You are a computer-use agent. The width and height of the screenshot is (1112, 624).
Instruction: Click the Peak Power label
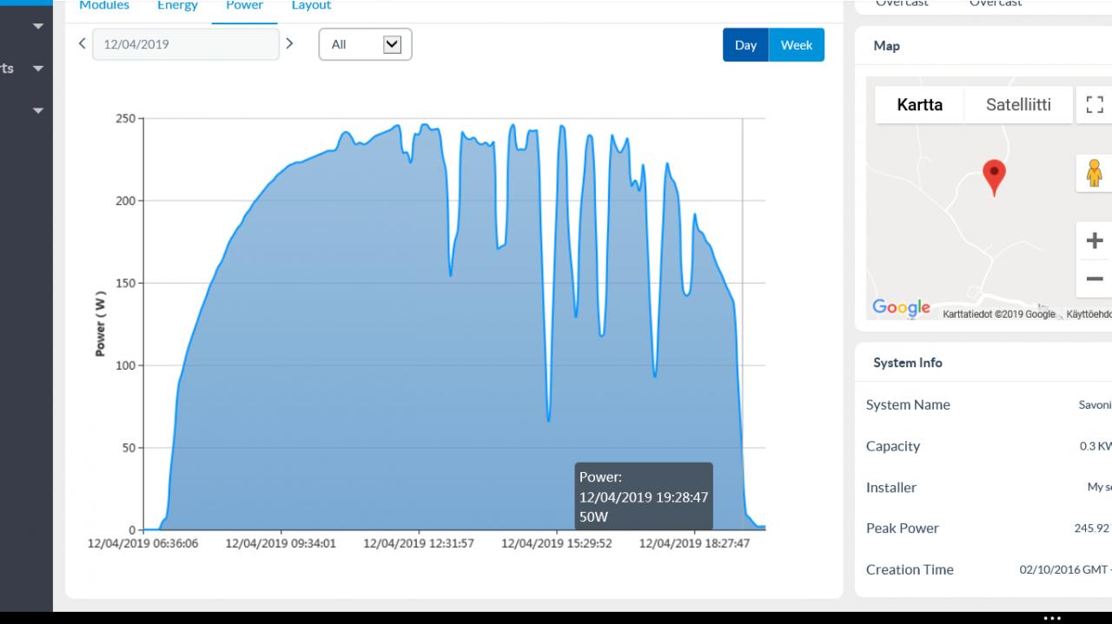[903, 528]
